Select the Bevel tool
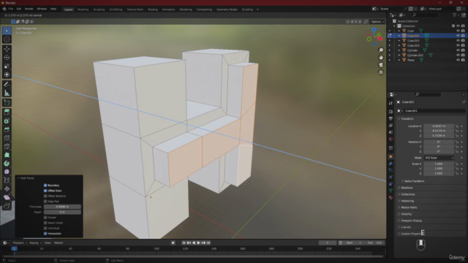The height and width of the screenshot is (263, 468). click(7, 130)
